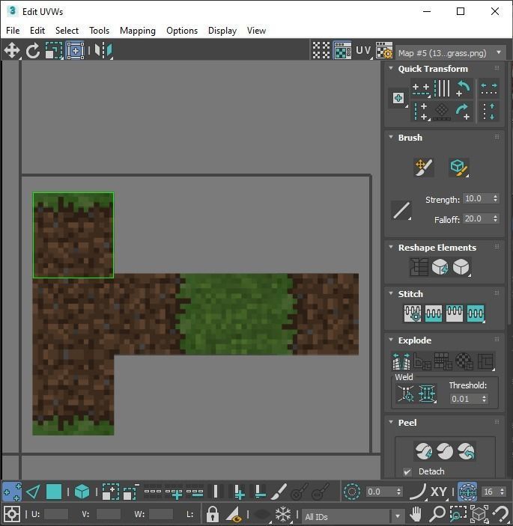Click the UV coordinate display button
513x526 pixels.
coord(363,50)
